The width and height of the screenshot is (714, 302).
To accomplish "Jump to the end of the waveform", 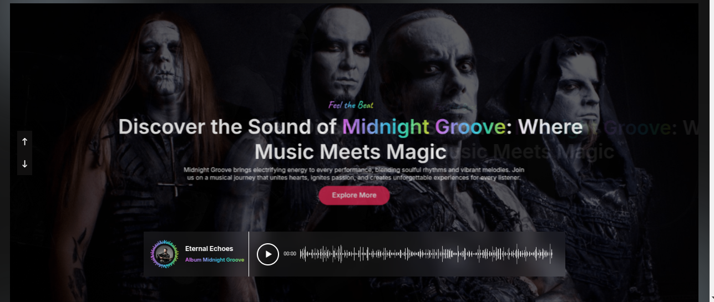I will pyautogui.click(x=551, y=254).
